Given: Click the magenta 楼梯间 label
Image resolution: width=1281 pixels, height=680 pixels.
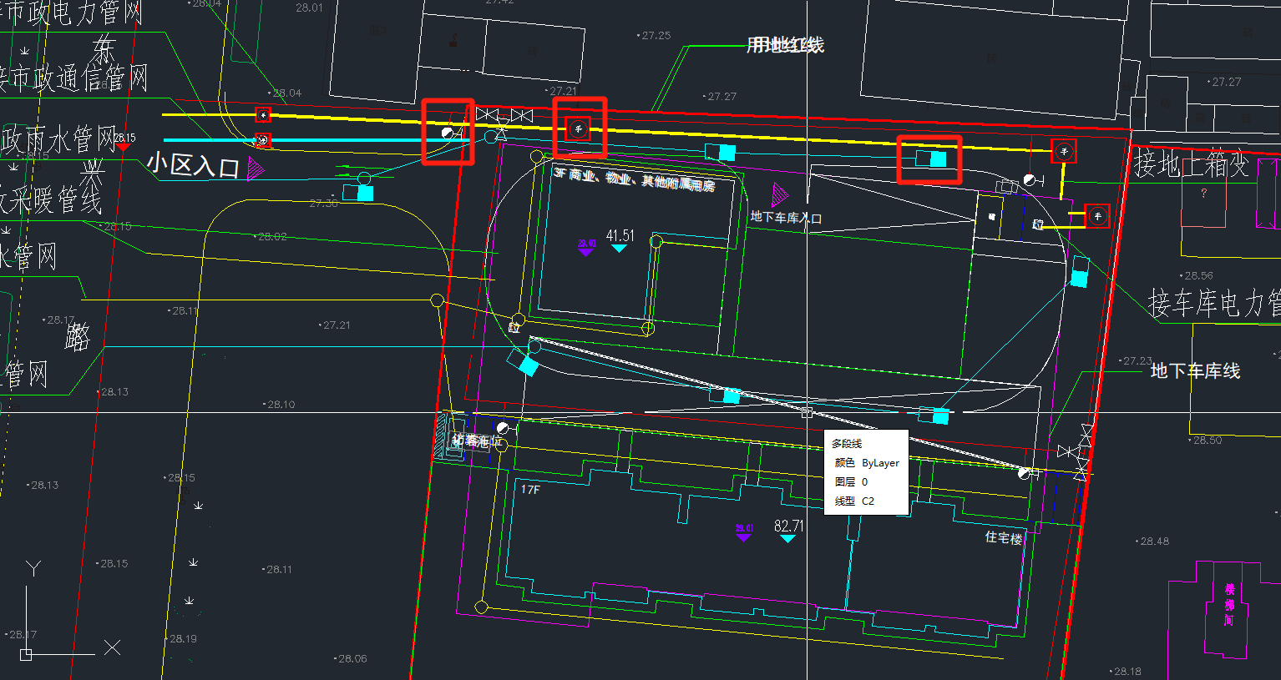Looking at the screenshot, I should 1229,605.
